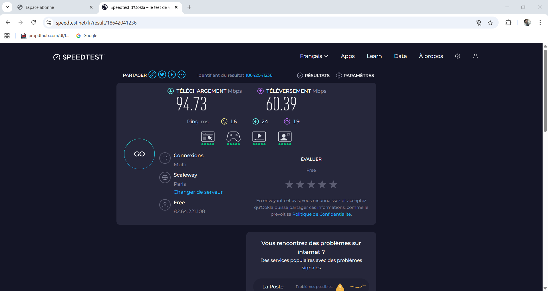Click the tracking protection icon in address bar
This screenshot has height=291, width=548.
[x=479, y=23]
